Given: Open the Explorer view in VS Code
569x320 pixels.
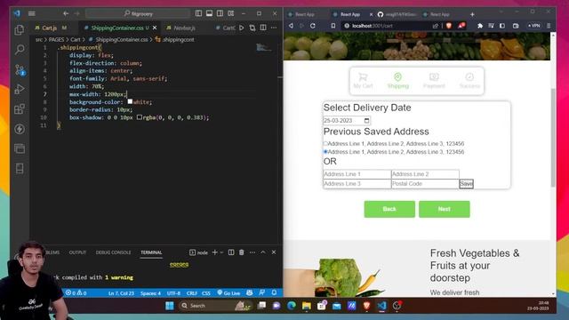Looking at the screenshot, I should pyautogui.click(x=20, y=29).
